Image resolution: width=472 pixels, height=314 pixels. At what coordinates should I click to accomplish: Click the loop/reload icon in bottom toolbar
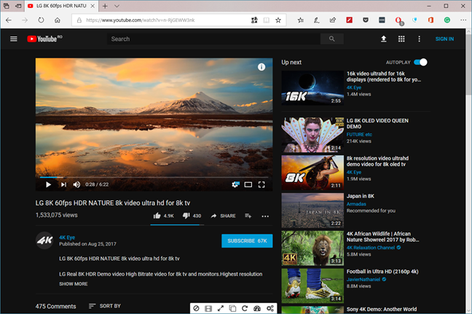coord(245,308)
